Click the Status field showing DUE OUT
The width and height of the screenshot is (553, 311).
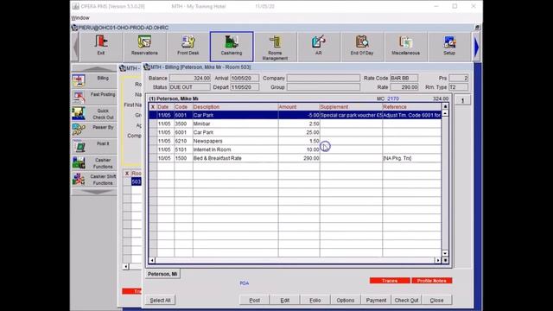pyautogui.click(x=190, y=87)
